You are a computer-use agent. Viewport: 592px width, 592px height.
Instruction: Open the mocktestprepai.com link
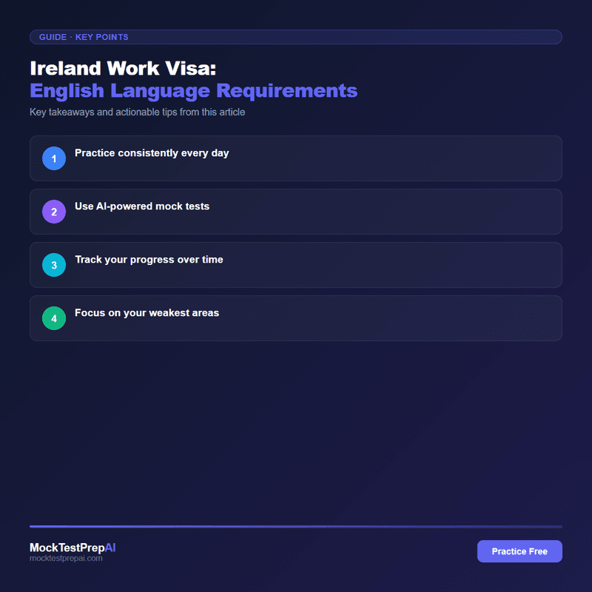point(67,559)
